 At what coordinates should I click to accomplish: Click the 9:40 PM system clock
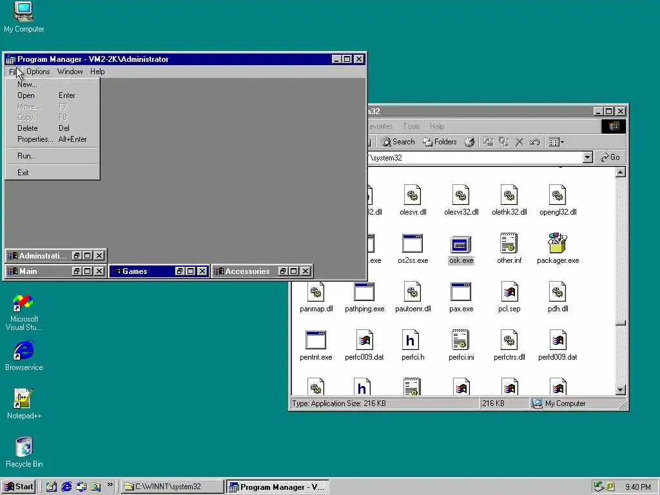pyautogui.click(x=637, y=487)
